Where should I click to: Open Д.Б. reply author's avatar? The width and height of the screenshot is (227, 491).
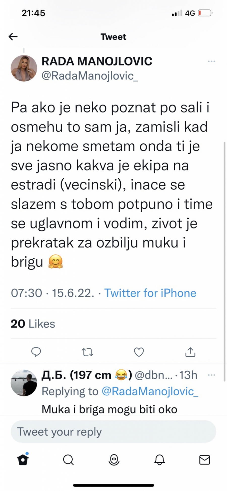[24, 383]
